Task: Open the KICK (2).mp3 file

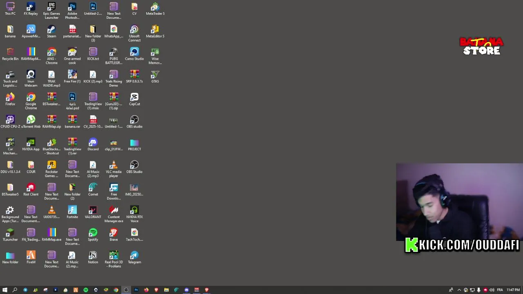Action: 93,77
